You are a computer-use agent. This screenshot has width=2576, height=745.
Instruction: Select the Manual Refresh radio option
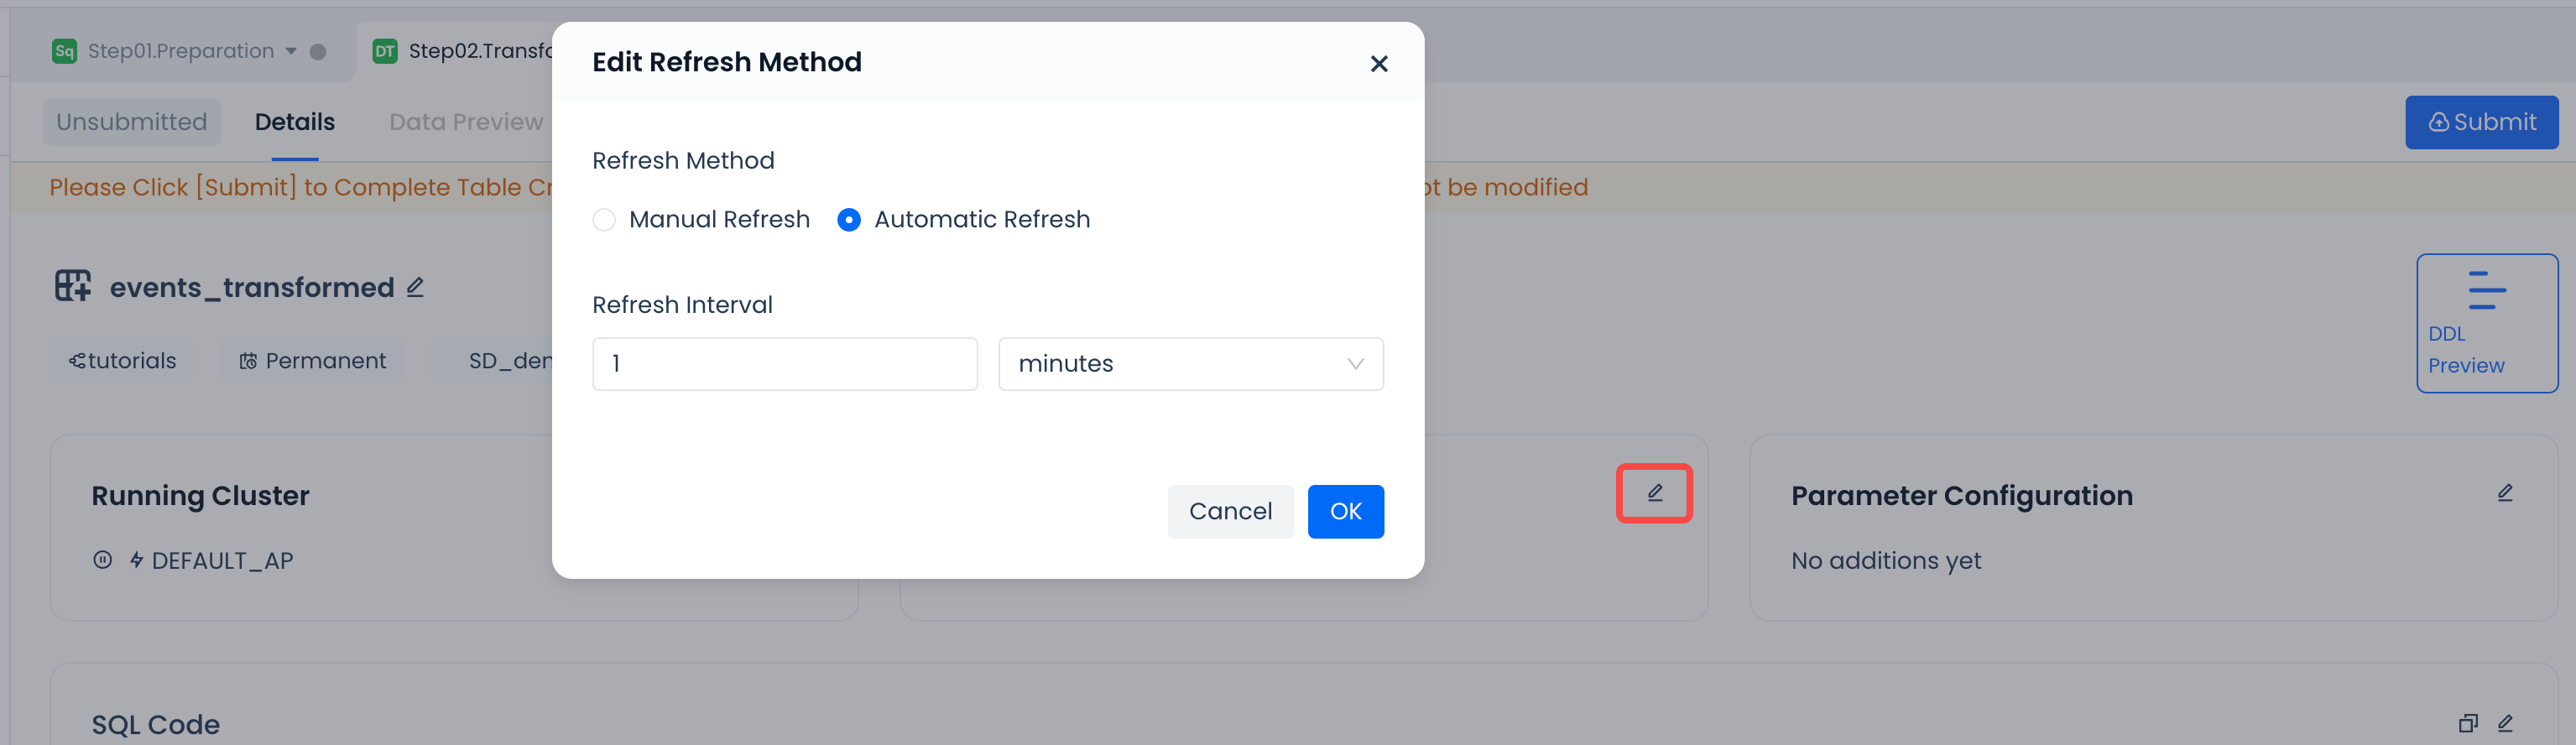[x=604, y=220]
